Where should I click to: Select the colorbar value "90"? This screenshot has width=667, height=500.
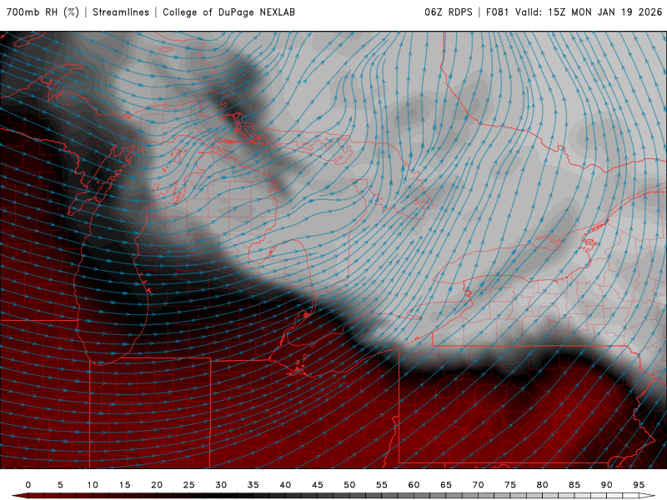[x=607, y=485]
